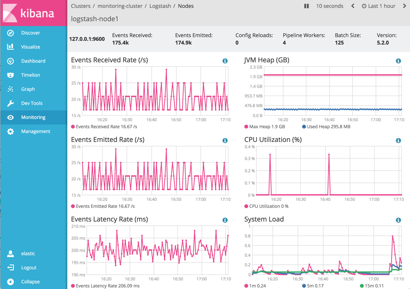Open the Last 1 hour time picker

pyautogui.click(x=381, y=6)
